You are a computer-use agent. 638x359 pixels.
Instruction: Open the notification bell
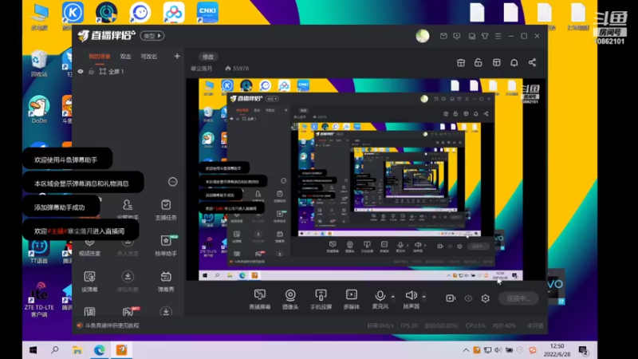click(x=514, y=63)
